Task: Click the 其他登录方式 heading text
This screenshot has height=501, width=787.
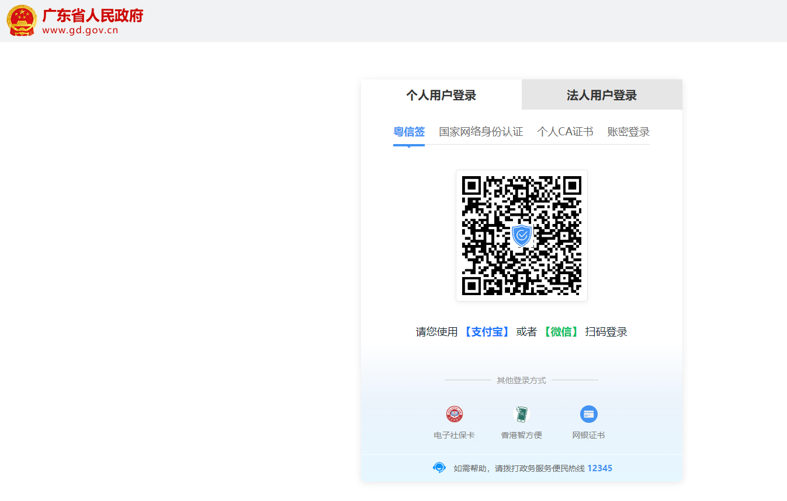Action: (521, 380)
